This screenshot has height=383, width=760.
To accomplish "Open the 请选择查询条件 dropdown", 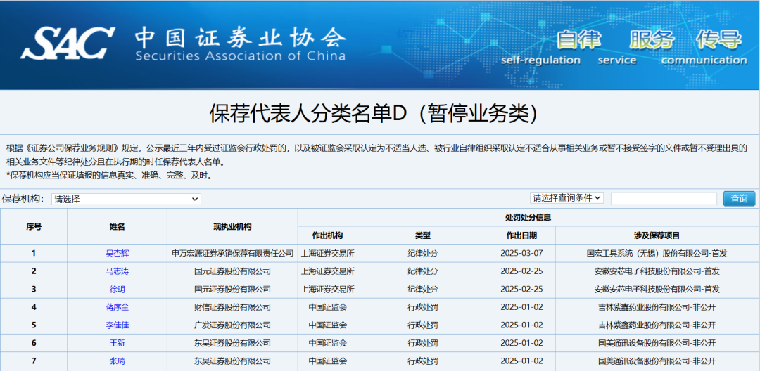I will point(566,197).
